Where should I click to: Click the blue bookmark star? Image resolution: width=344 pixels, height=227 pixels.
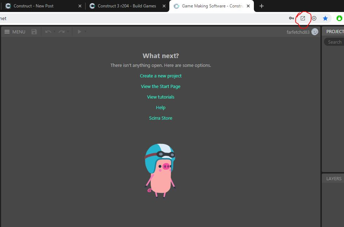click(x=325, y=18)
